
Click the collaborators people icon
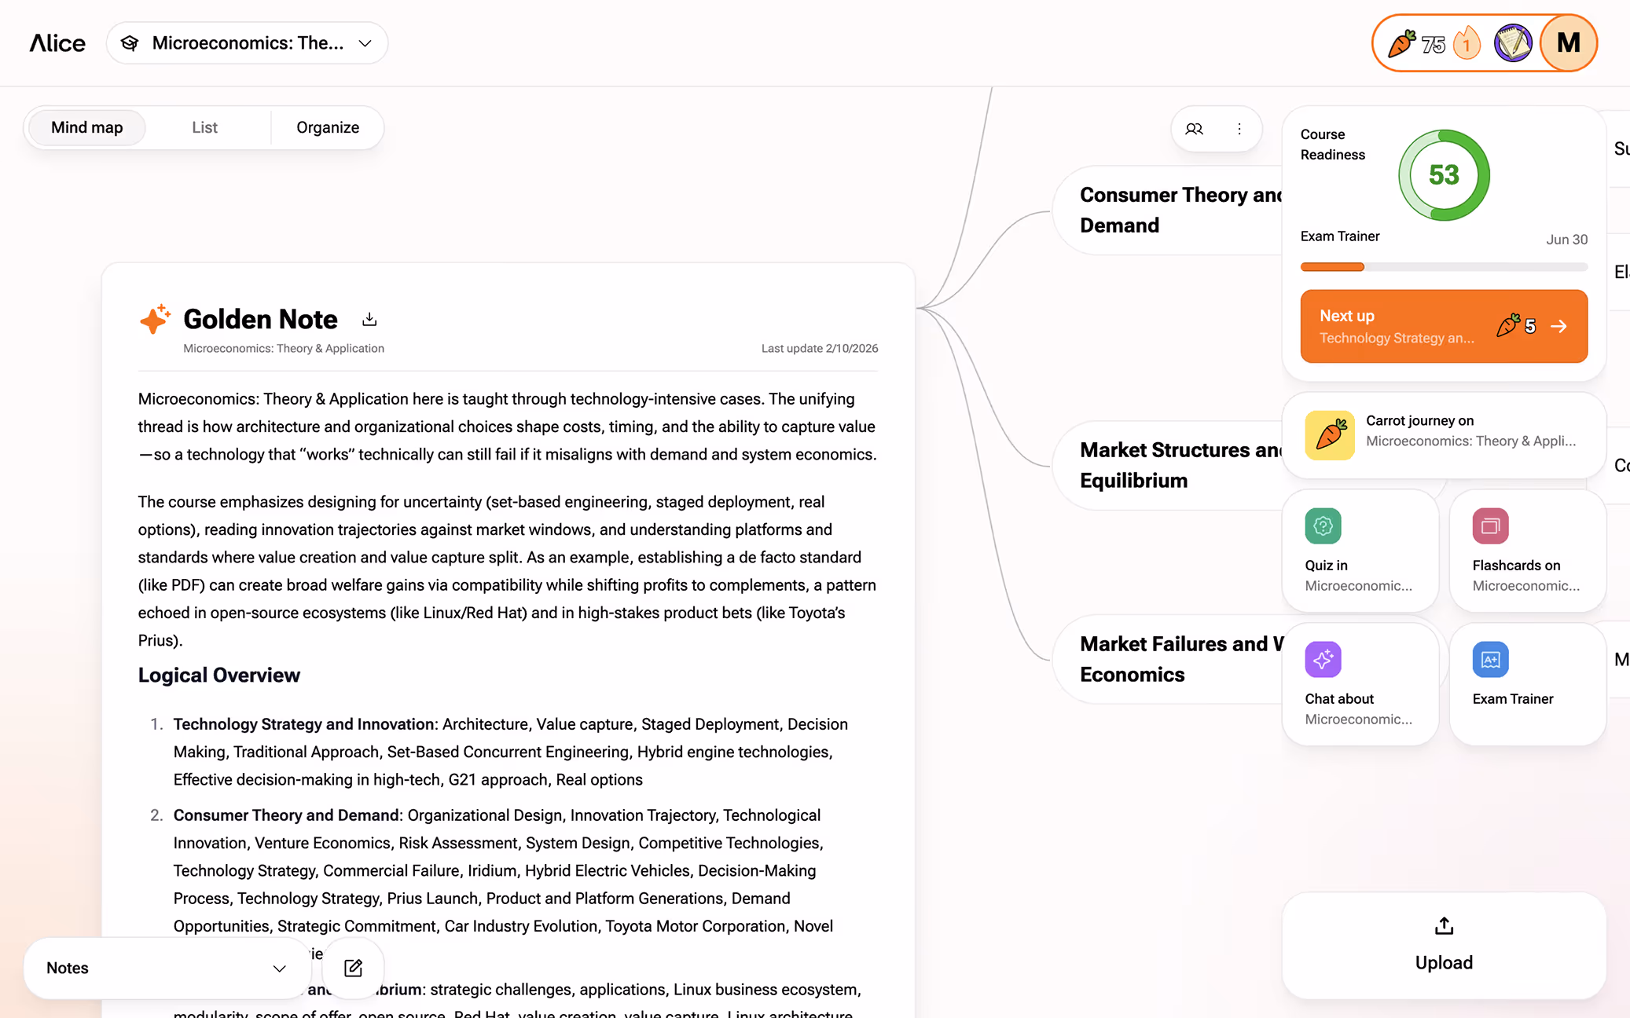click(x=1195, y=128)
